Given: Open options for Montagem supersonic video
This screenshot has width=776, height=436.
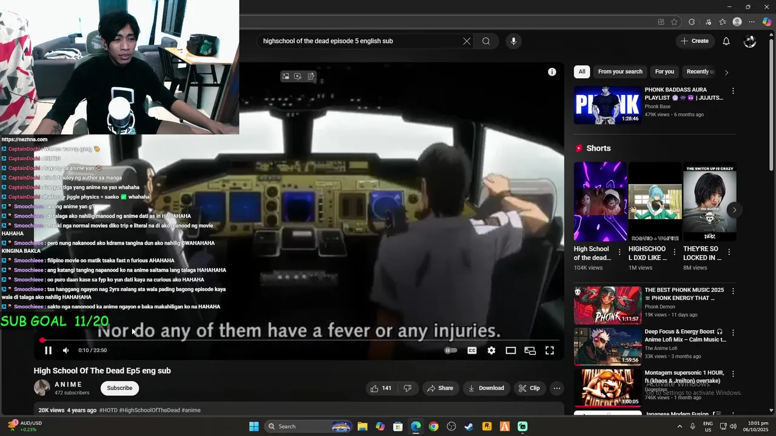Looking at the screenshot, I should (x=733, y=374).
